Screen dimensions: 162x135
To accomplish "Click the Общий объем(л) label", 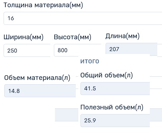I will click(107, 75).
